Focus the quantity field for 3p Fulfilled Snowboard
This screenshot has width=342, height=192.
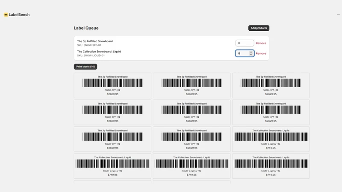tap(245, 43)
